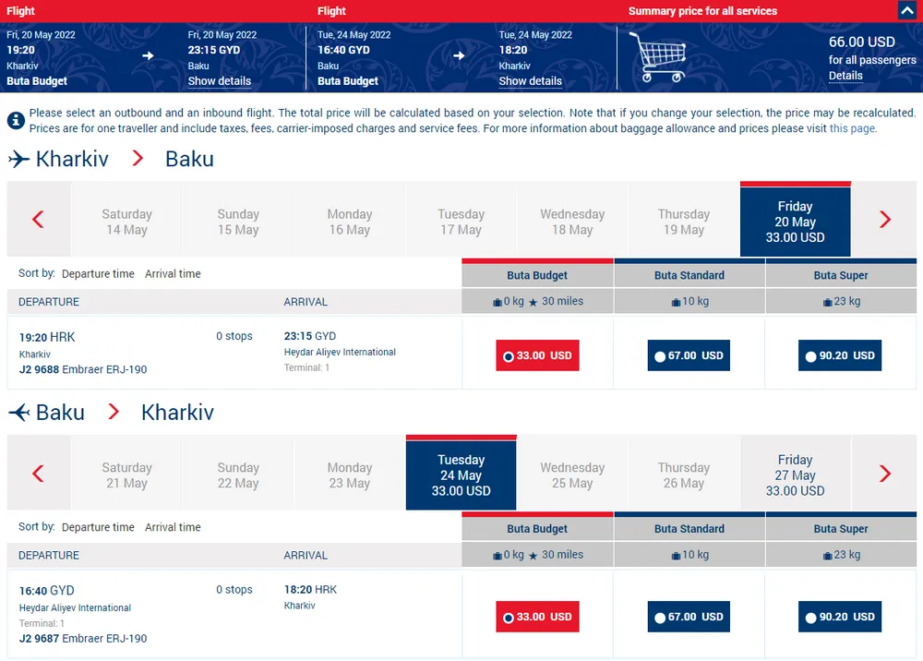Sort inbound flights by Departure time
Image resolution: width=923 pixels, height=661 pixels.
pos(98,528)
